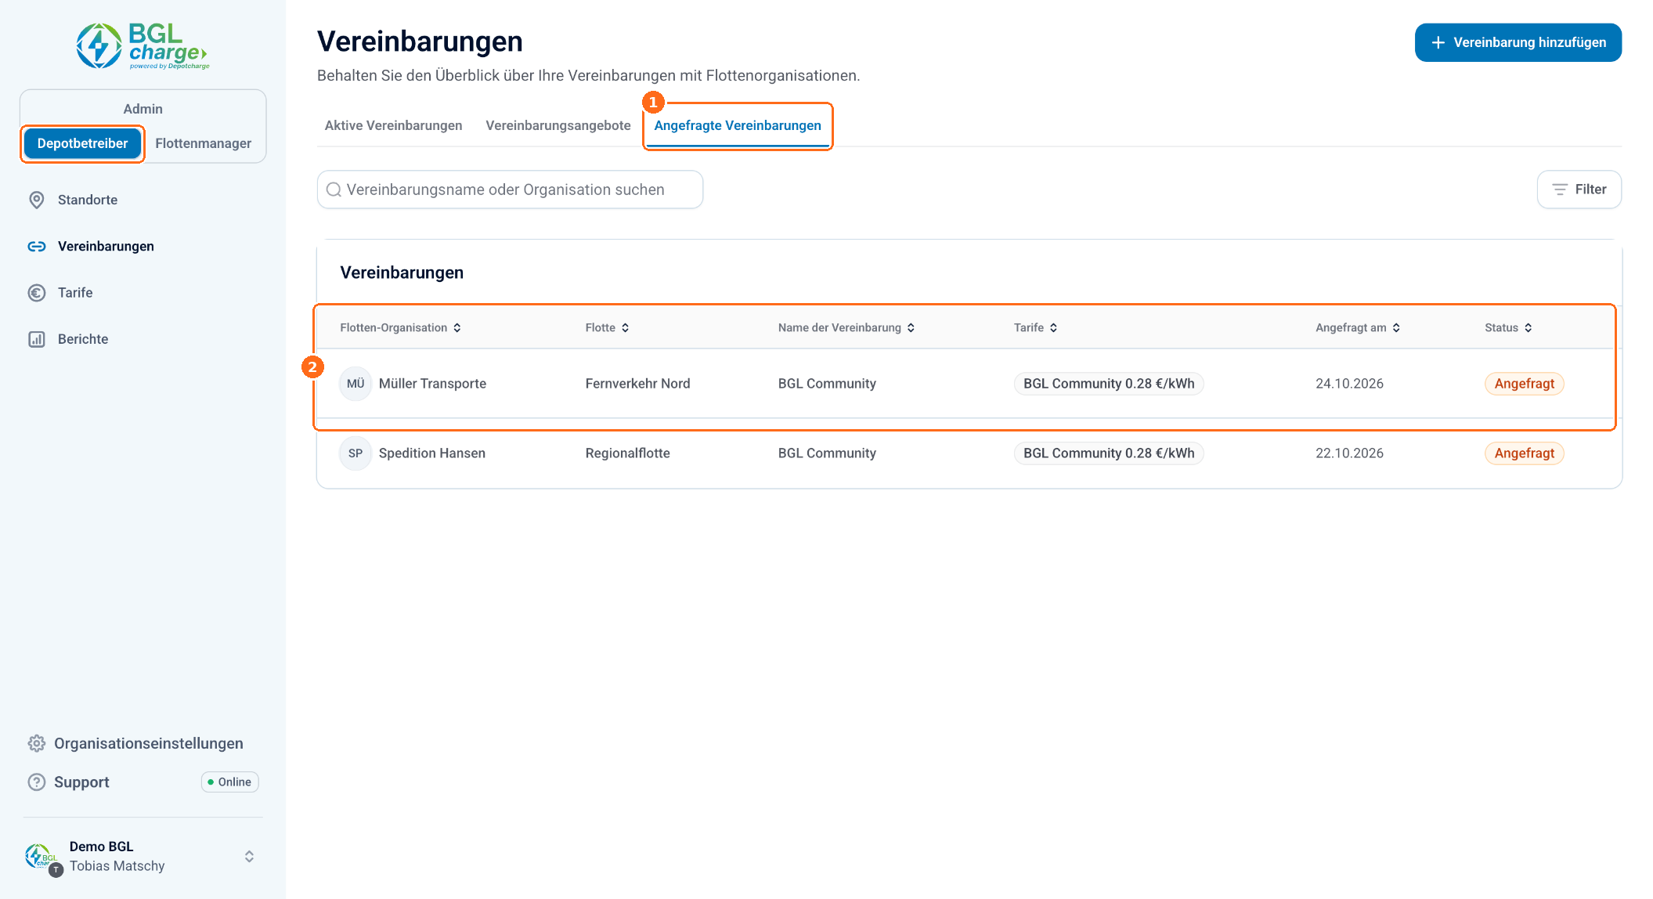Viewport: 1653px width, 899px height.
Task: Switch to the Flottenmanager role
Action: pyautogui.click(x=204, y=143)
